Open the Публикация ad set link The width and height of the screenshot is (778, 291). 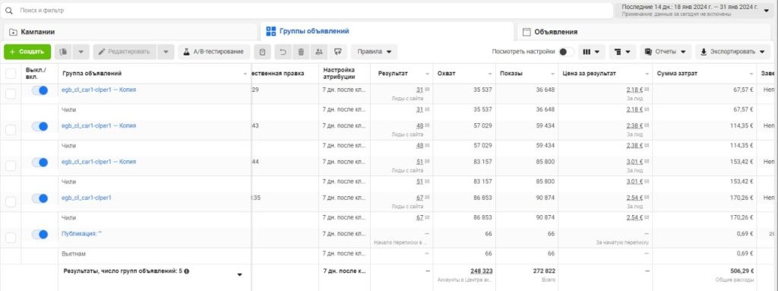pos(81,233)
